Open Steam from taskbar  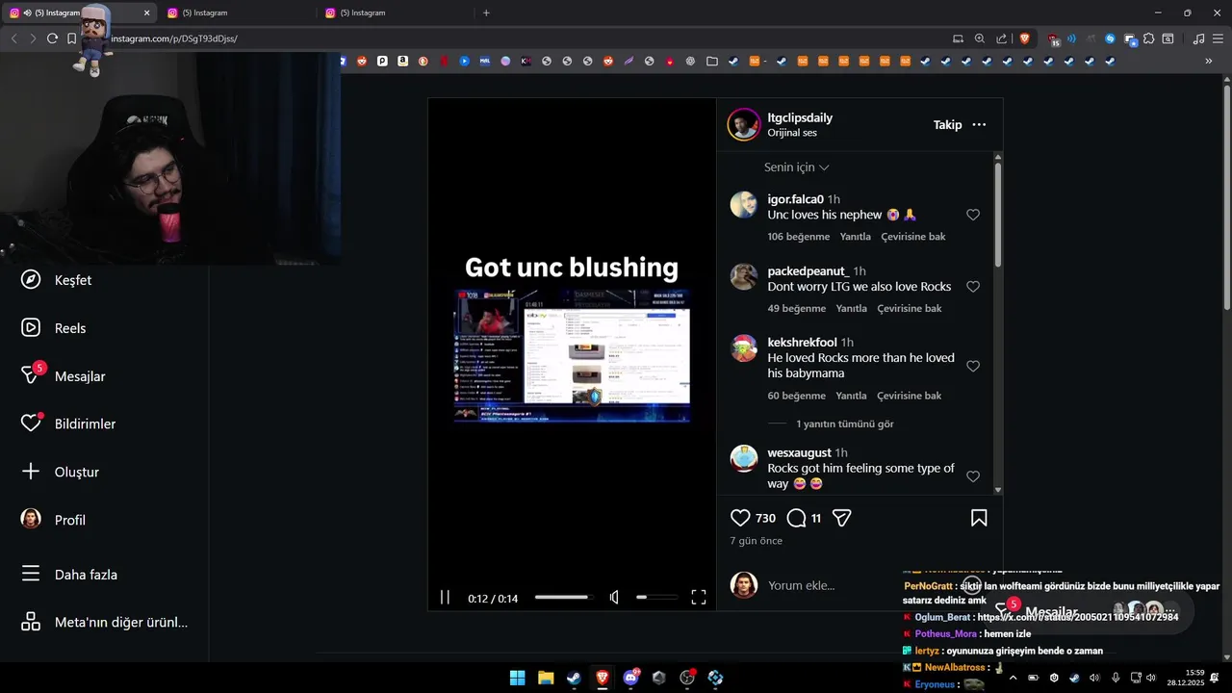(x=574, y=678)
